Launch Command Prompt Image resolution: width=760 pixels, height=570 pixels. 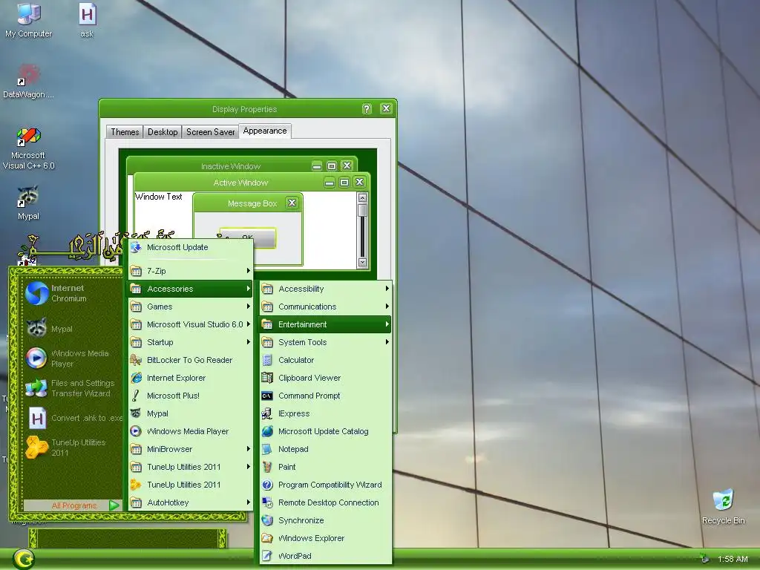click(x=325, y=396)
